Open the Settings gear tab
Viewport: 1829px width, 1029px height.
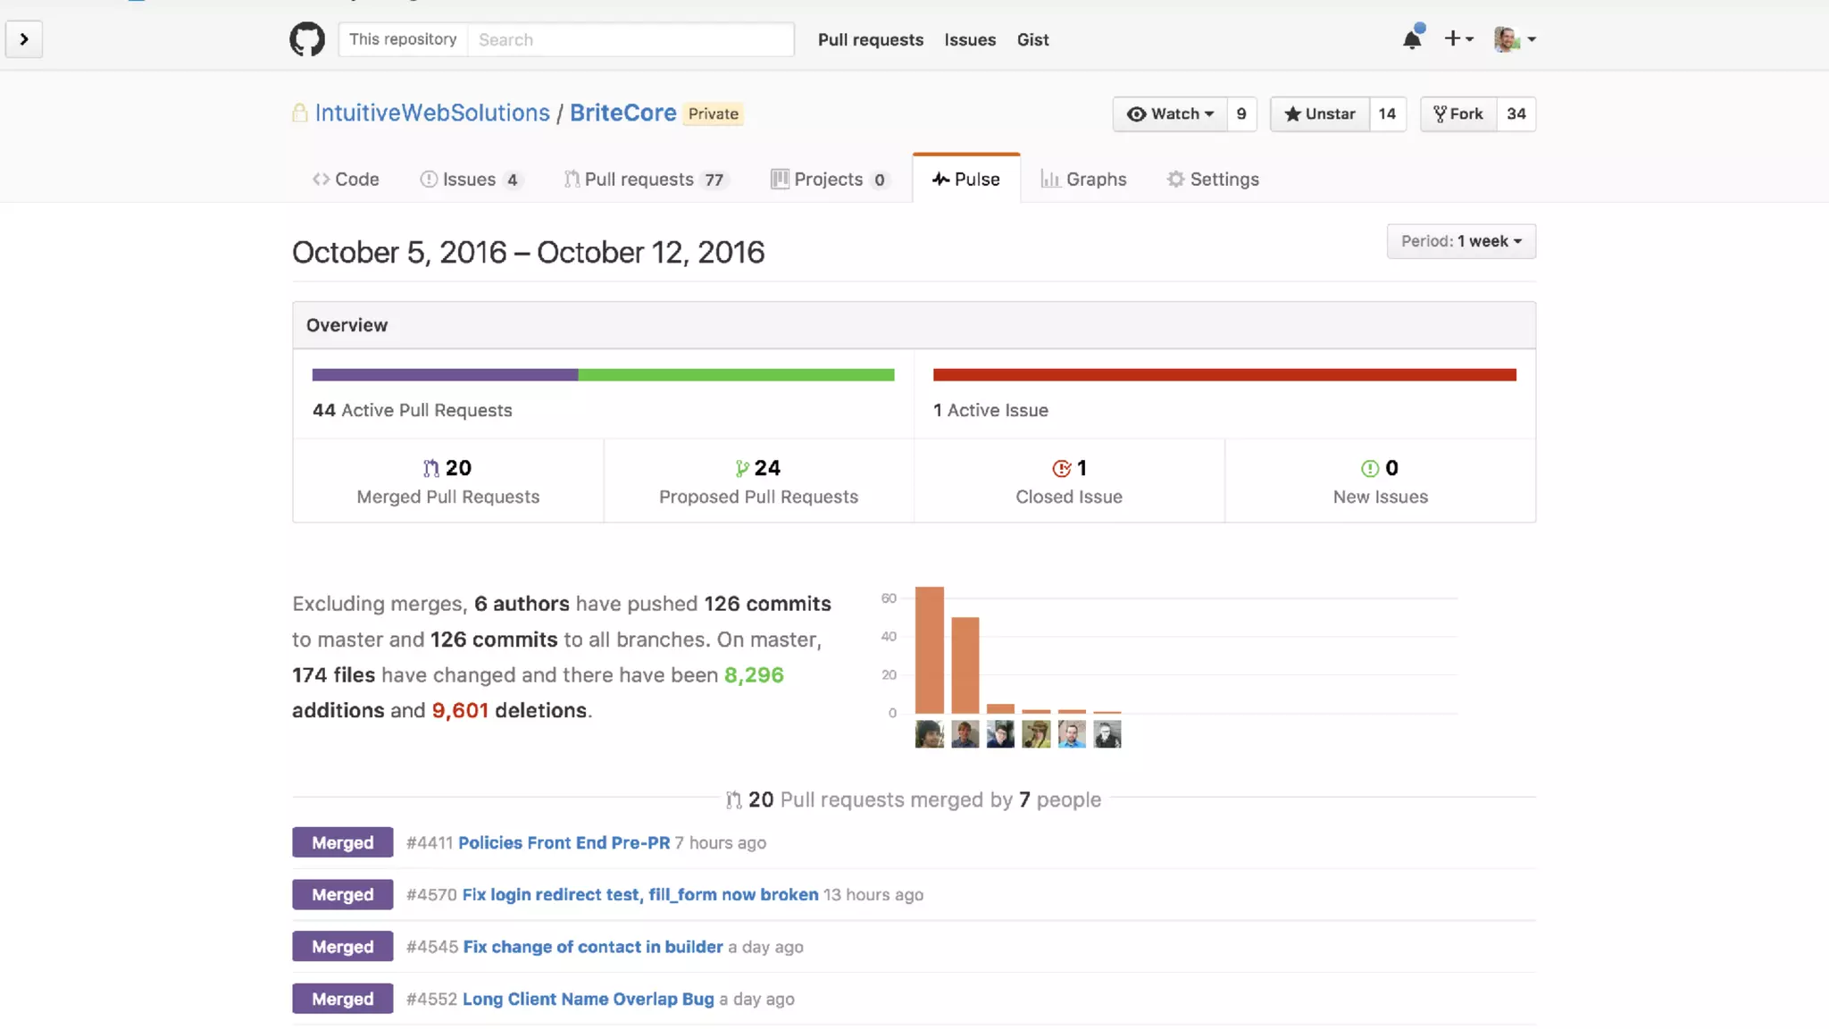pyautogui.click(x=1213, y=179)
